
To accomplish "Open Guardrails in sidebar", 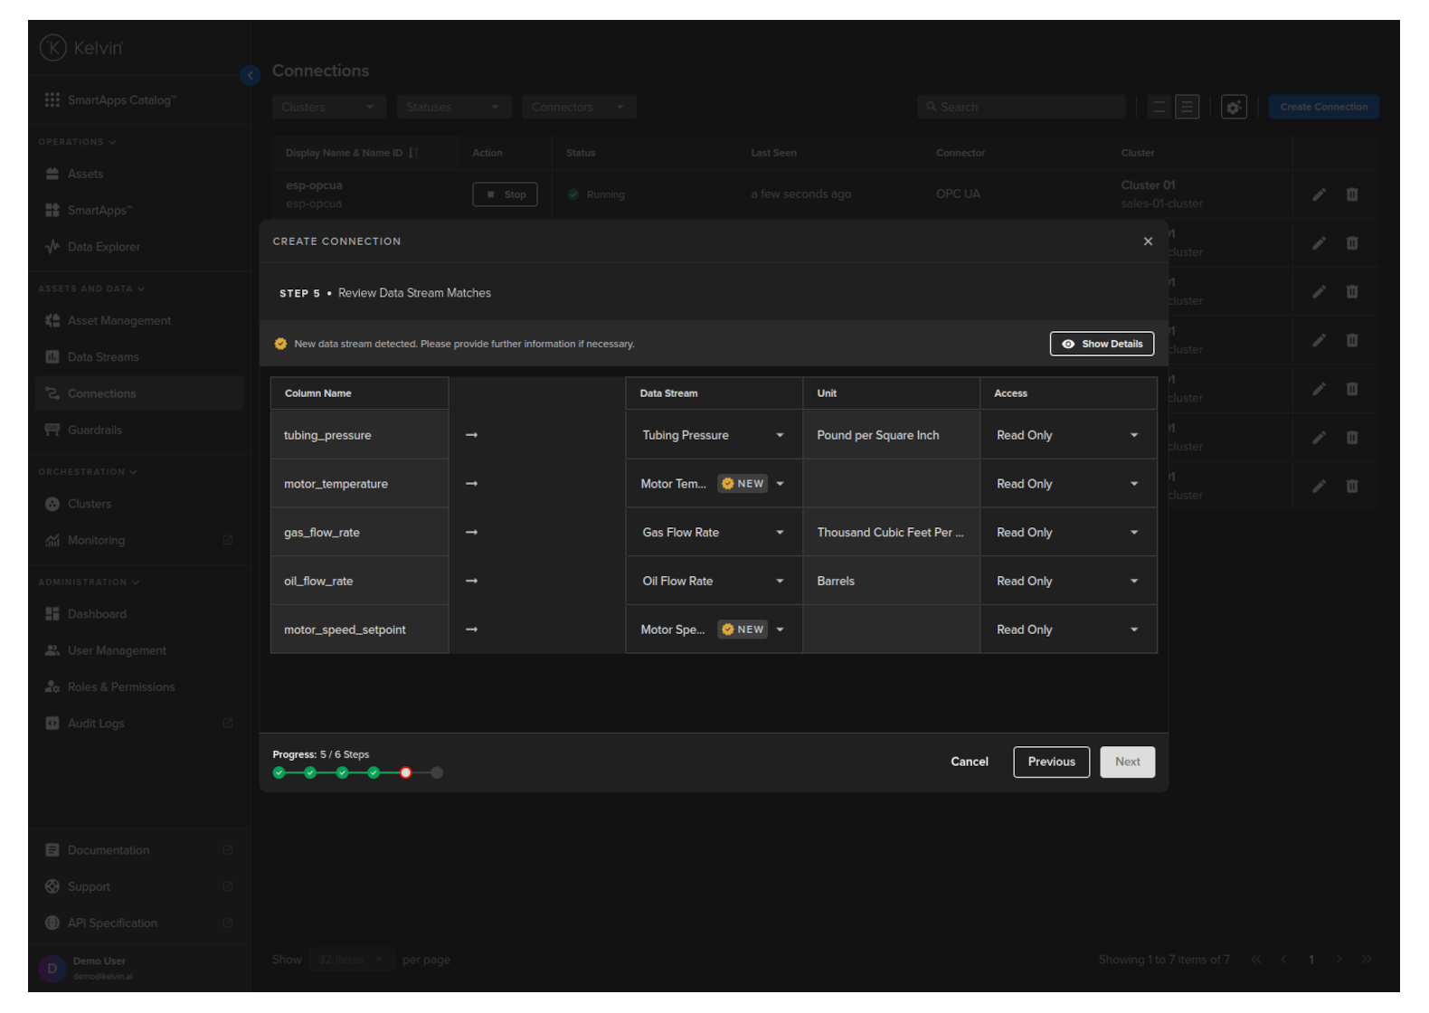I will click(x=94, y=430).
